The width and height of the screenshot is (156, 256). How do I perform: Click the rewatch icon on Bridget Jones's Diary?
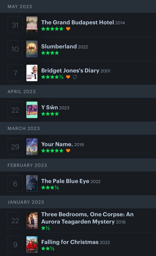(x=75, y=77)
